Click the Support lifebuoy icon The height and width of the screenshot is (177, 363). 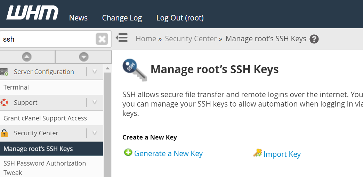4,102
